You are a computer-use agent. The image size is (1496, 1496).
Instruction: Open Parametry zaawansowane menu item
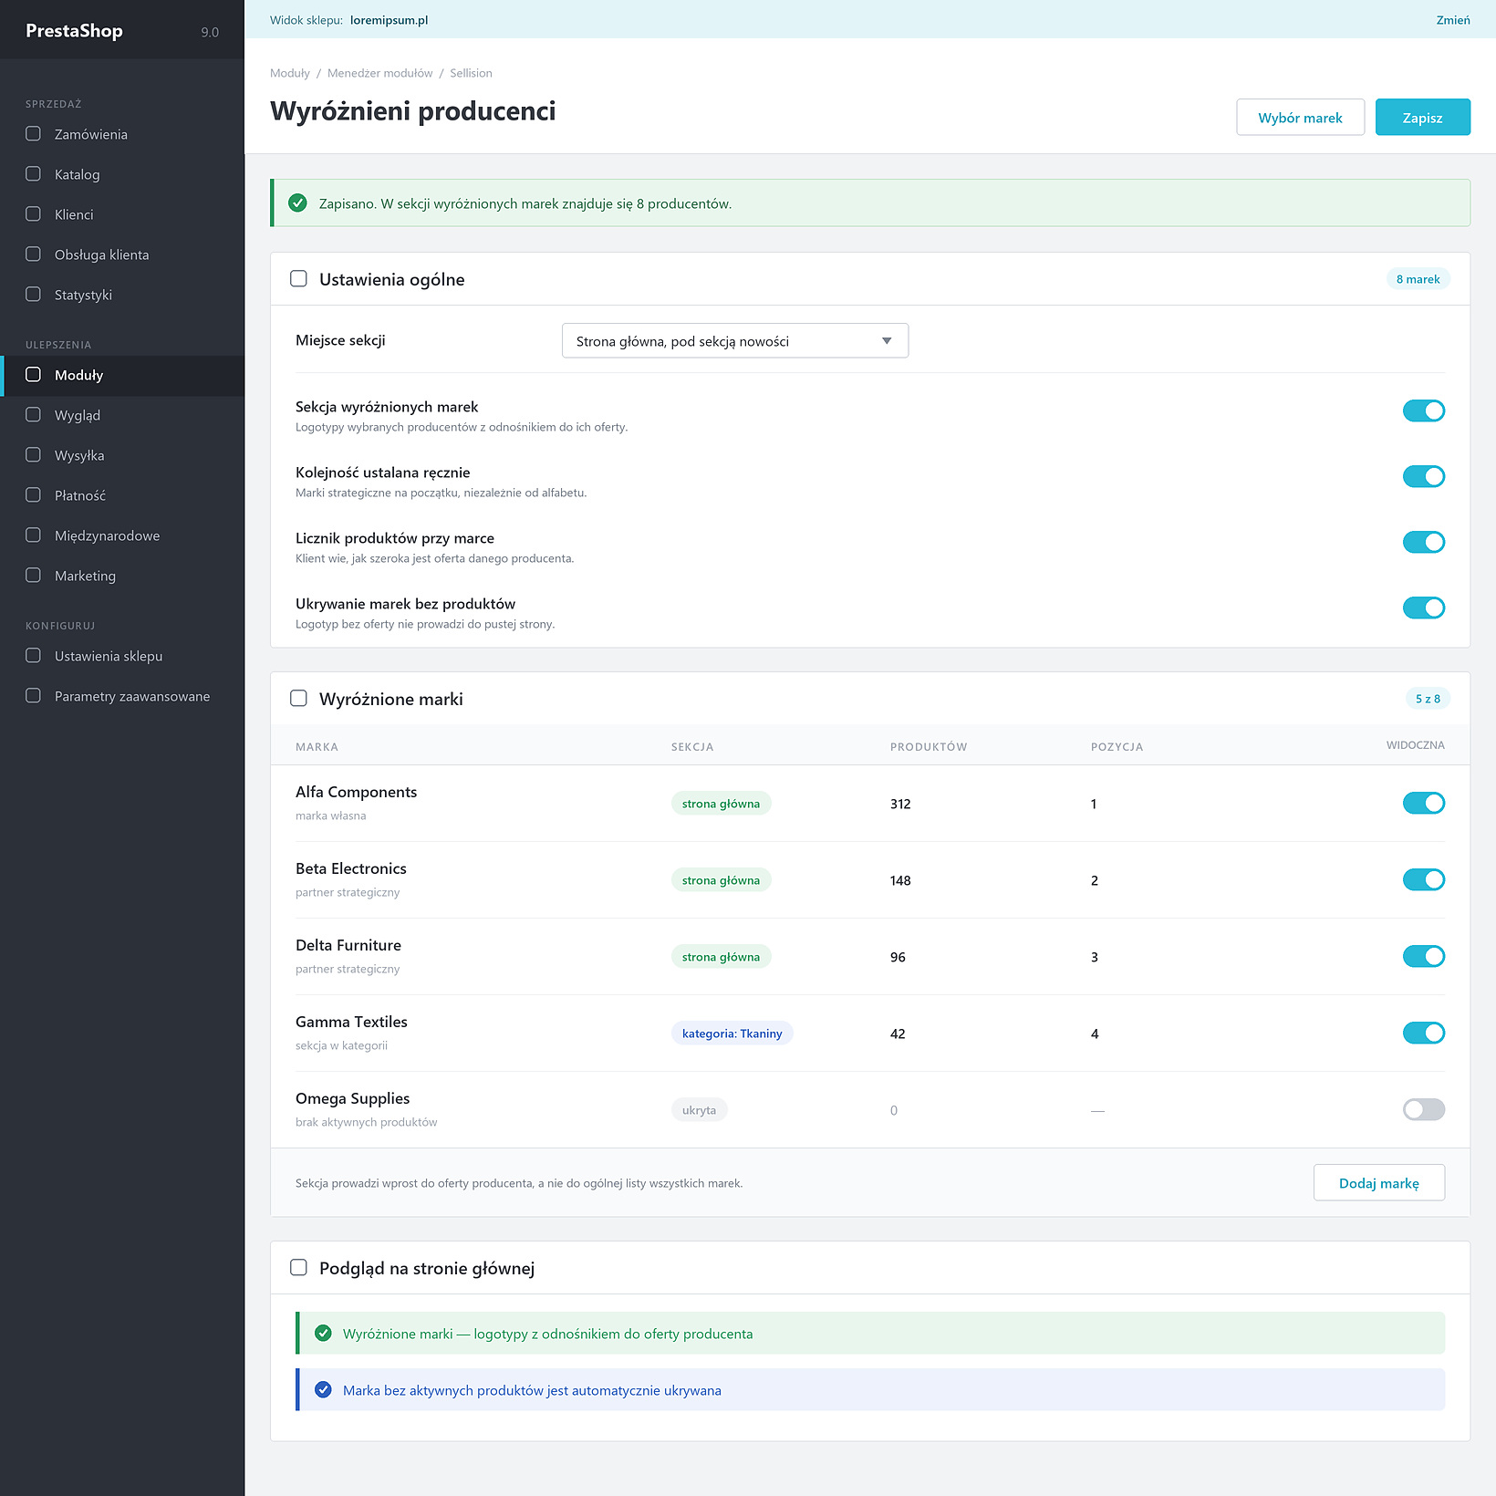pyautogui.click(x=122, y=696)
